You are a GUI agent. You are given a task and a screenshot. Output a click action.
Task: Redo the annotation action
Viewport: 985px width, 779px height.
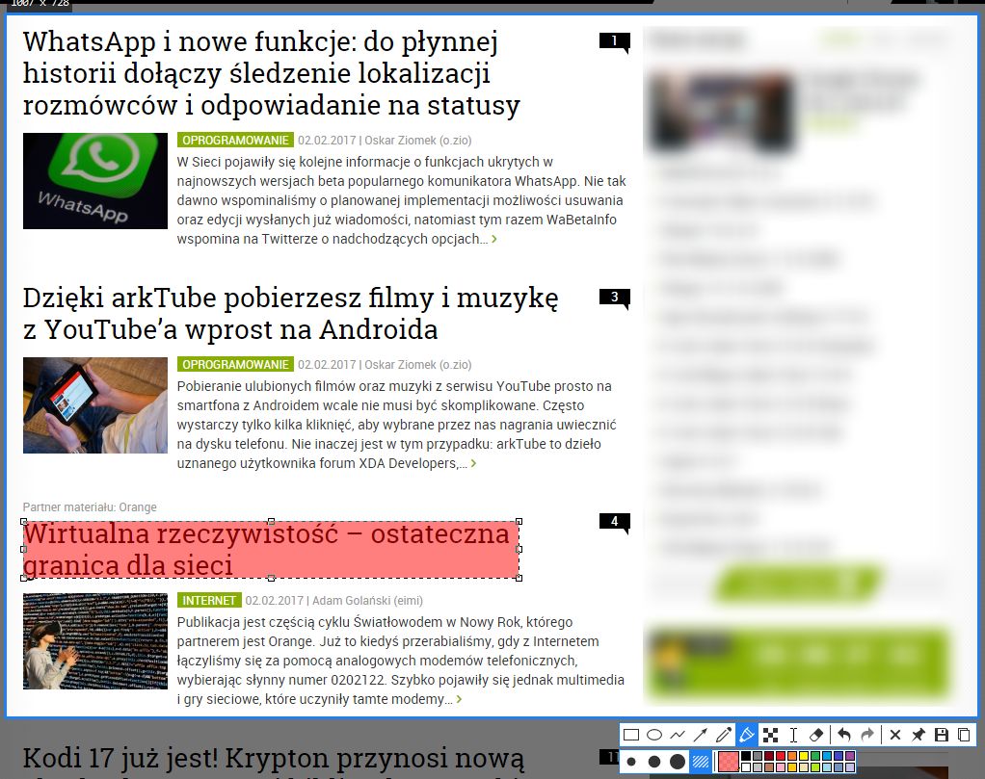coord(867,735)
